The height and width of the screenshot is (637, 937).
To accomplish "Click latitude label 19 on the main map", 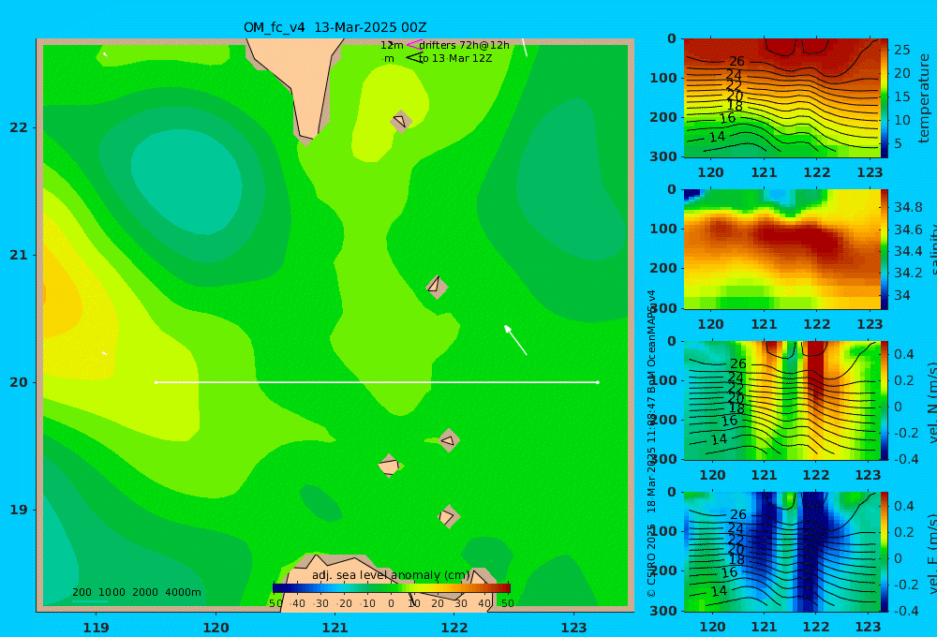I will [19, 510].
